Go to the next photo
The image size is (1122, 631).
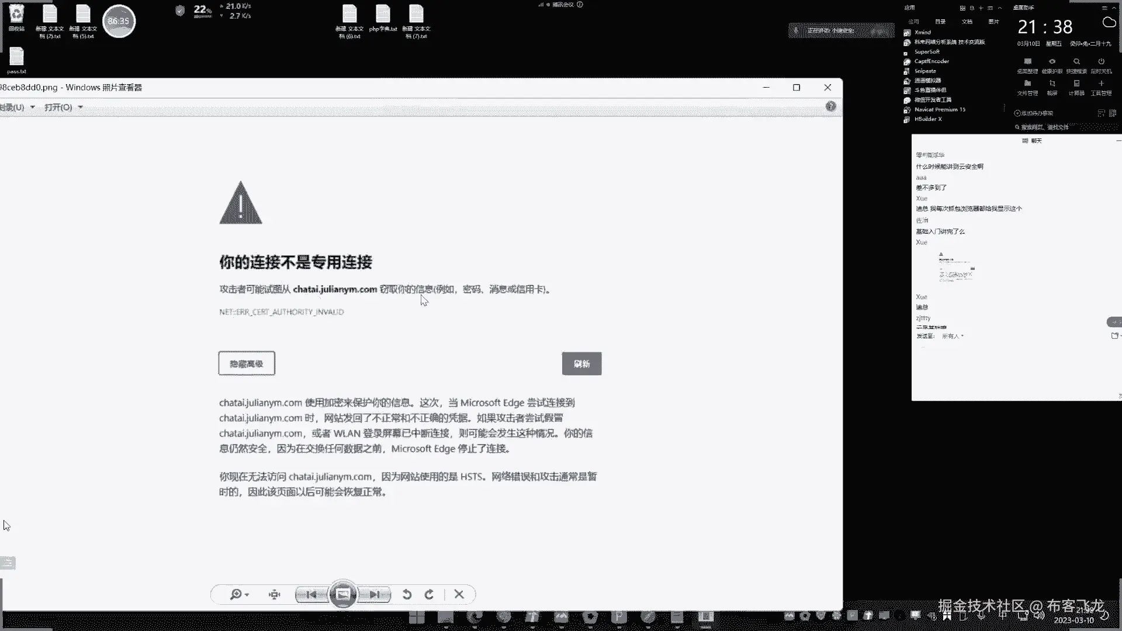tap(375, 594)
